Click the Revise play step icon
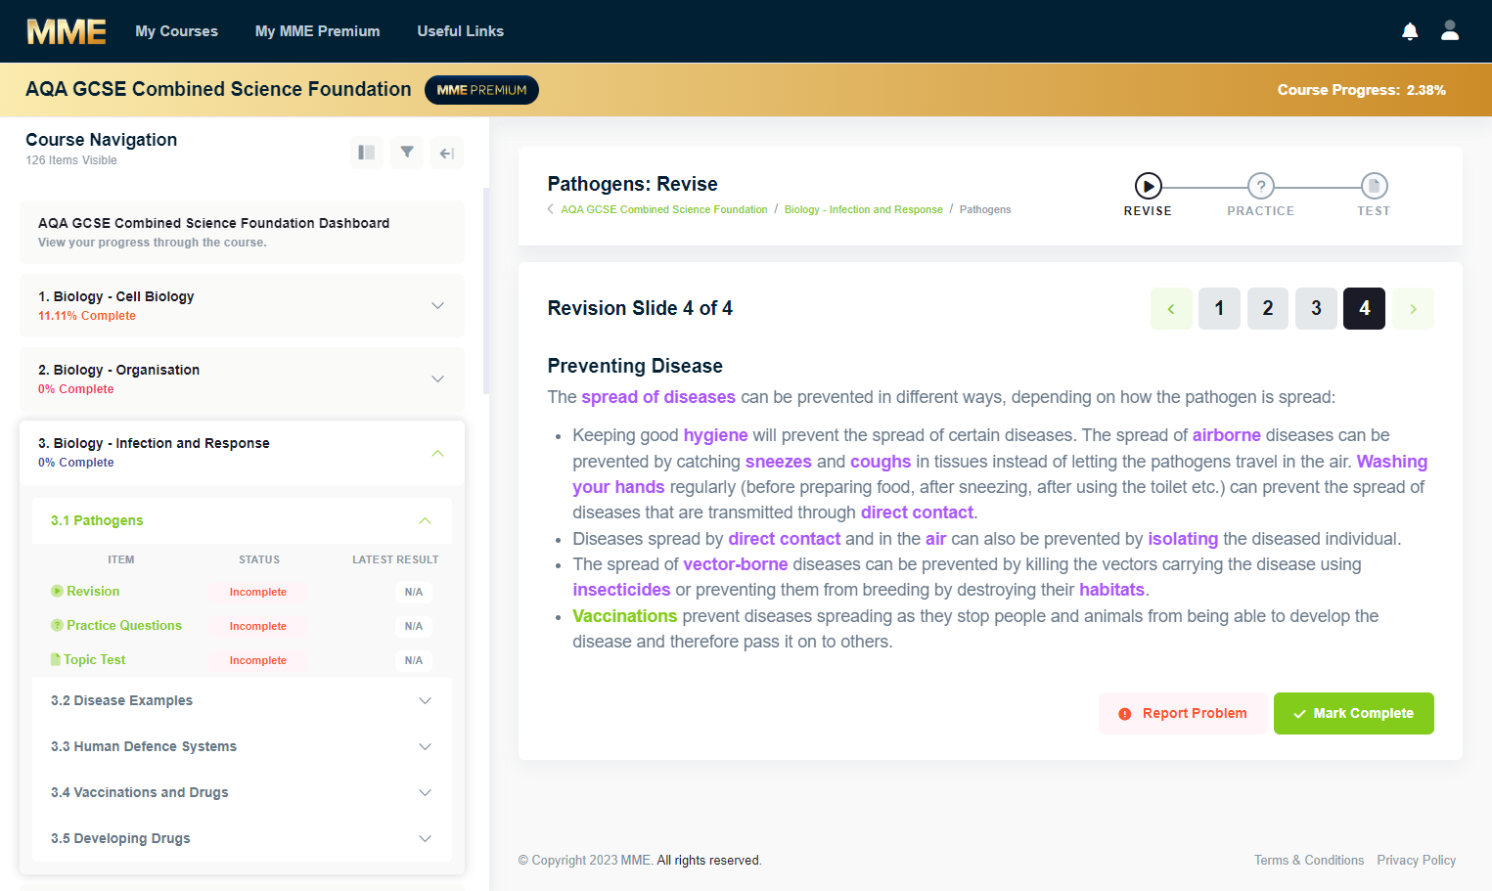Screen dimensions: 1492x891 click(x=1148, y=186)
